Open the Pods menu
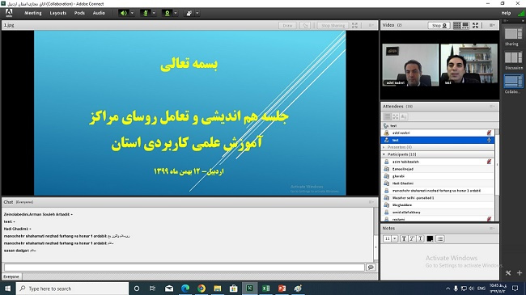The width and height of the screenshot is (526, 295). [79, 13]
